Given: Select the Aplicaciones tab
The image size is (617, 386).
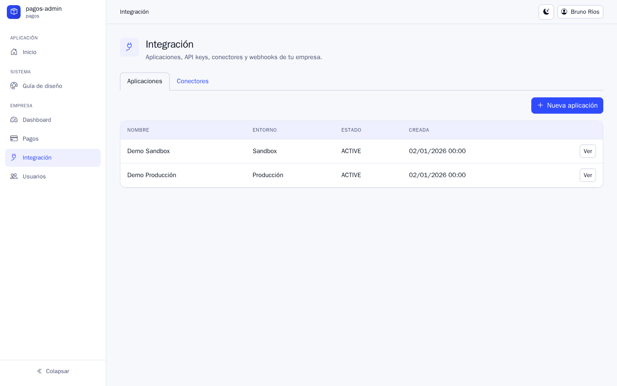Looking at the screenshot, I should pyautogui.click(x=145, y=81).
